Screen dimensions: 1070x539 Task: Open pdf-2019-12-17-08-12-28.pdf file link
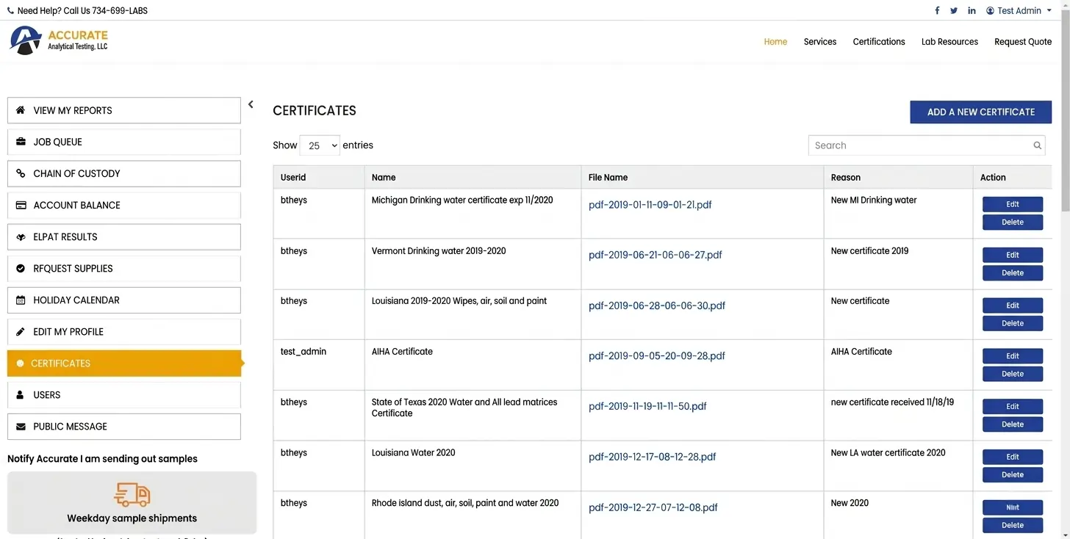coord(652,457)
